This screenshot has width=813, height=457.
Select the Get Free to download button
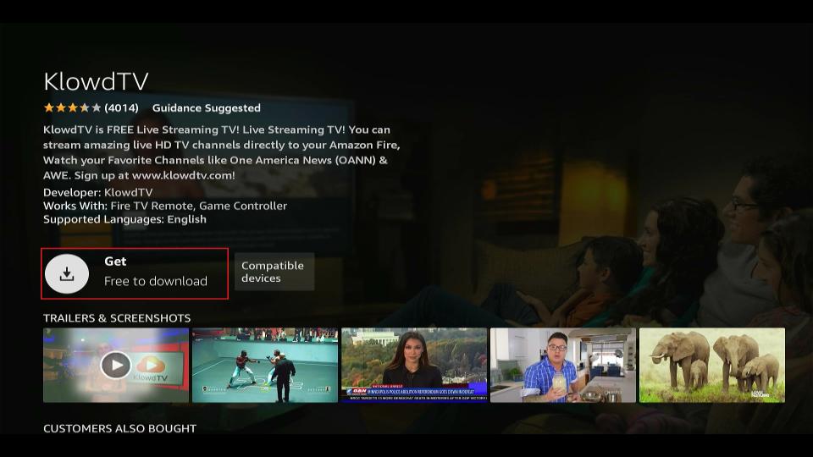(135, 273)
